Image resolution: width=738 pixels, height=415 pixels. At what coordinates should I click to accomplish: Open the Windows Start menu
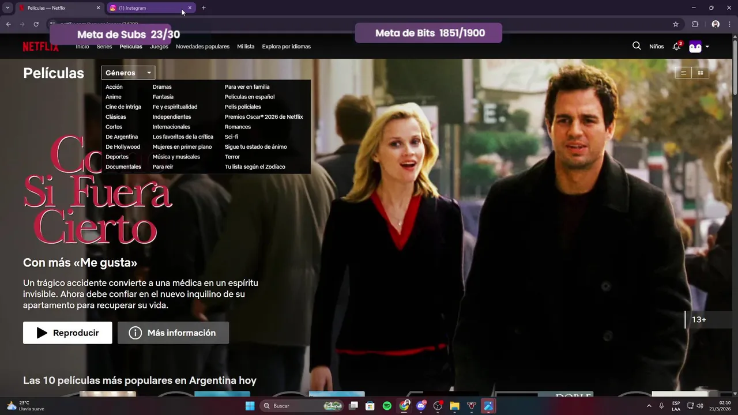(x=250, y=406)
